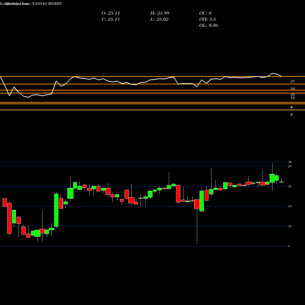Click the 'NASDAQ MDRRP' chart title
This screenshot has height=305, width=305.
[x=46, y=4]
